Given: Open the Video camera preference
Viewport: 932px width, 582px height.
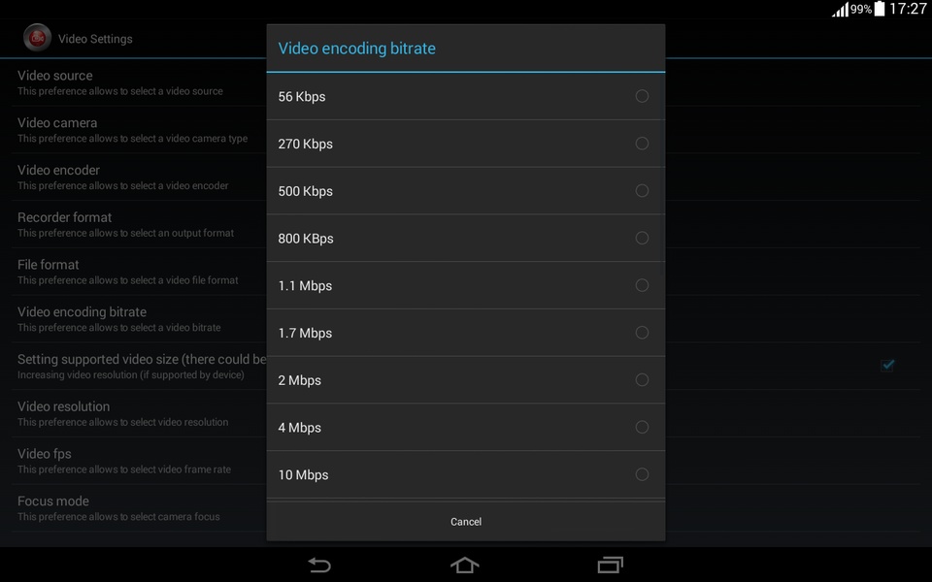Looking at the screenshot, I should [x=139, y=130].
